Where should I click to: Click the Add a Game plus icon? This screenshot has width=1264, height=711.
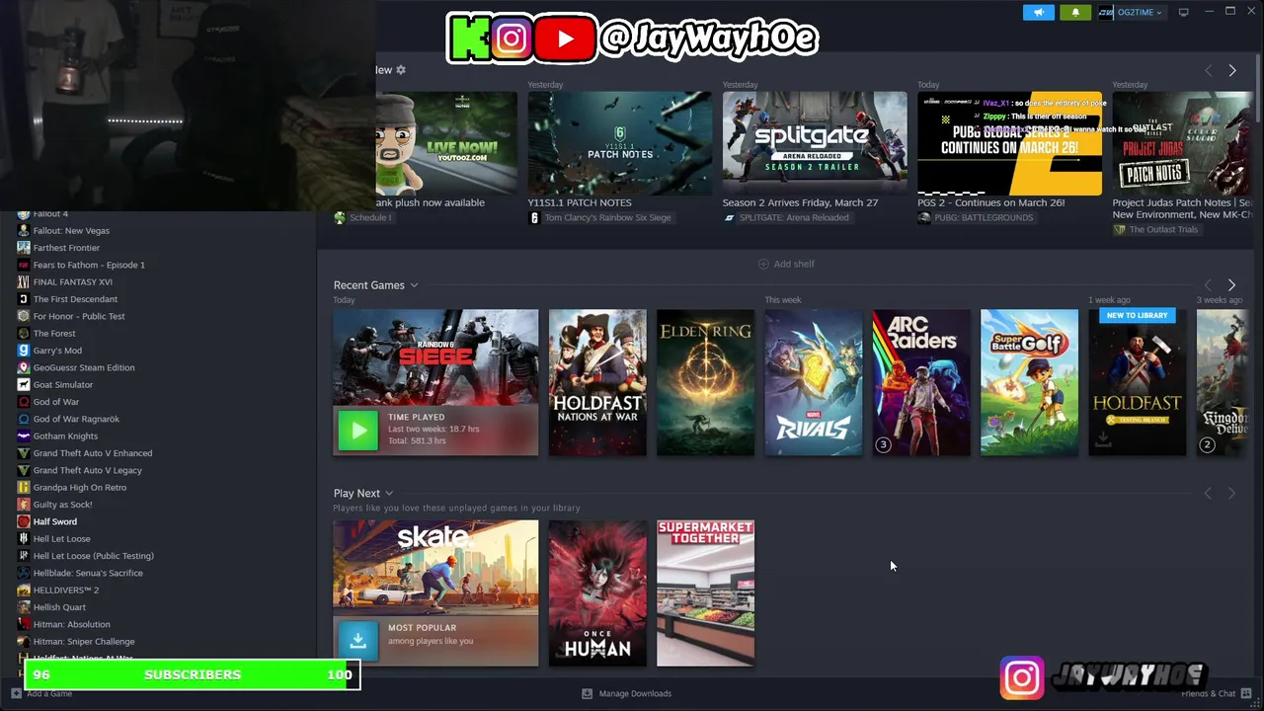16,693
